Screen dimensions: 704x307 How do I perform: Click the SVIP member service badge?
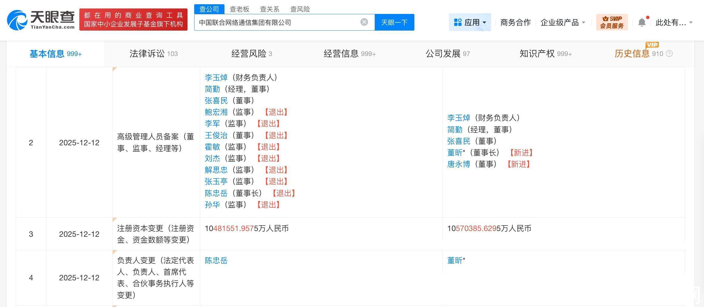612,22
